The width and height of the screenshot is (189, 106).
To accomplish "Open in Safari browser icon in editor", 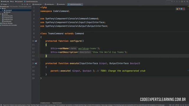I will point(181,9).
